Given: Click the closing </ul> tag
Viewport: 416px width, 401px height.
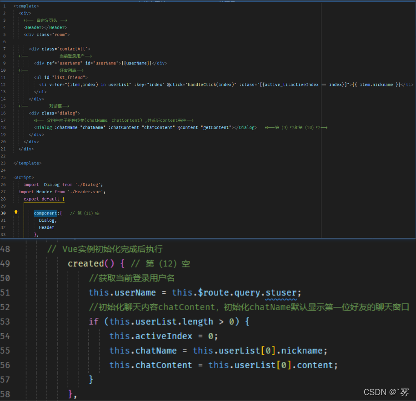Looking at the screenshot, I should pos(40,91).
